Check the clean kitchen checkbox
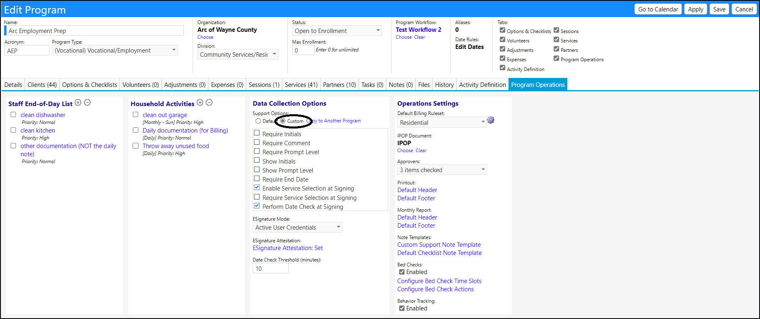 click(13, 130)
